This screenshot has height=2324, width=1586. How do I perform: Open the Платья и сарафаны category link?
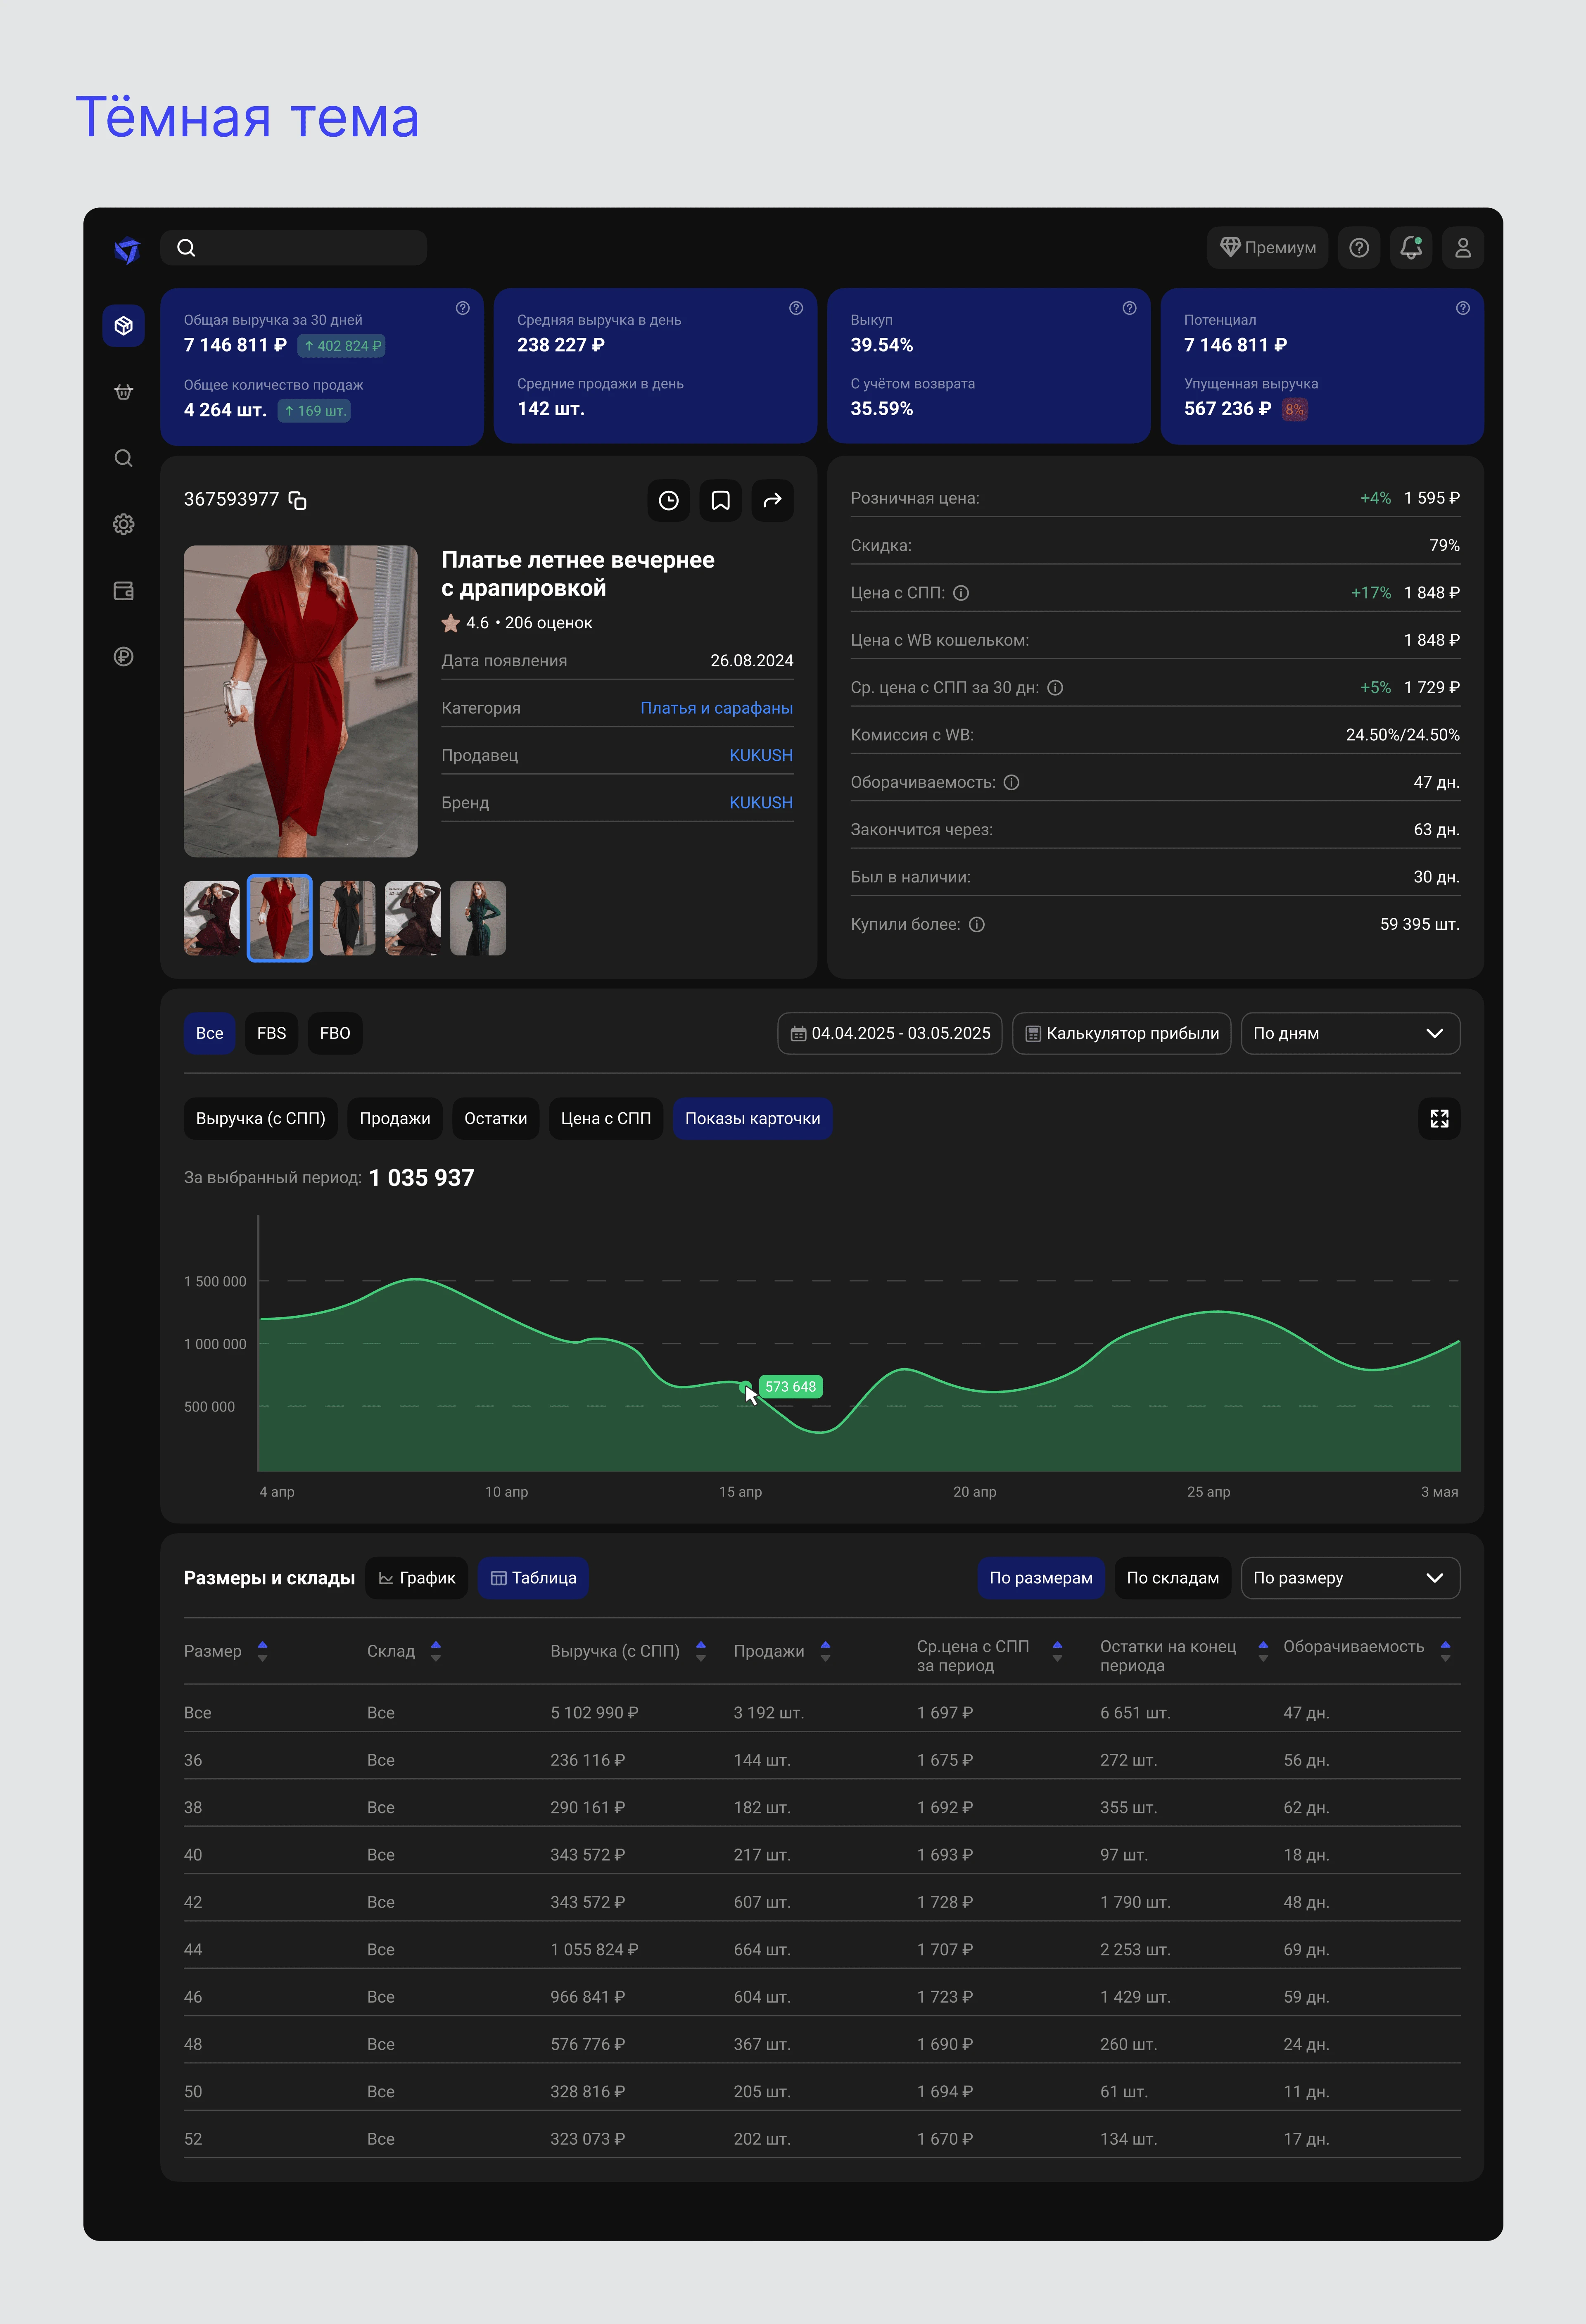(x=716, y=708)
